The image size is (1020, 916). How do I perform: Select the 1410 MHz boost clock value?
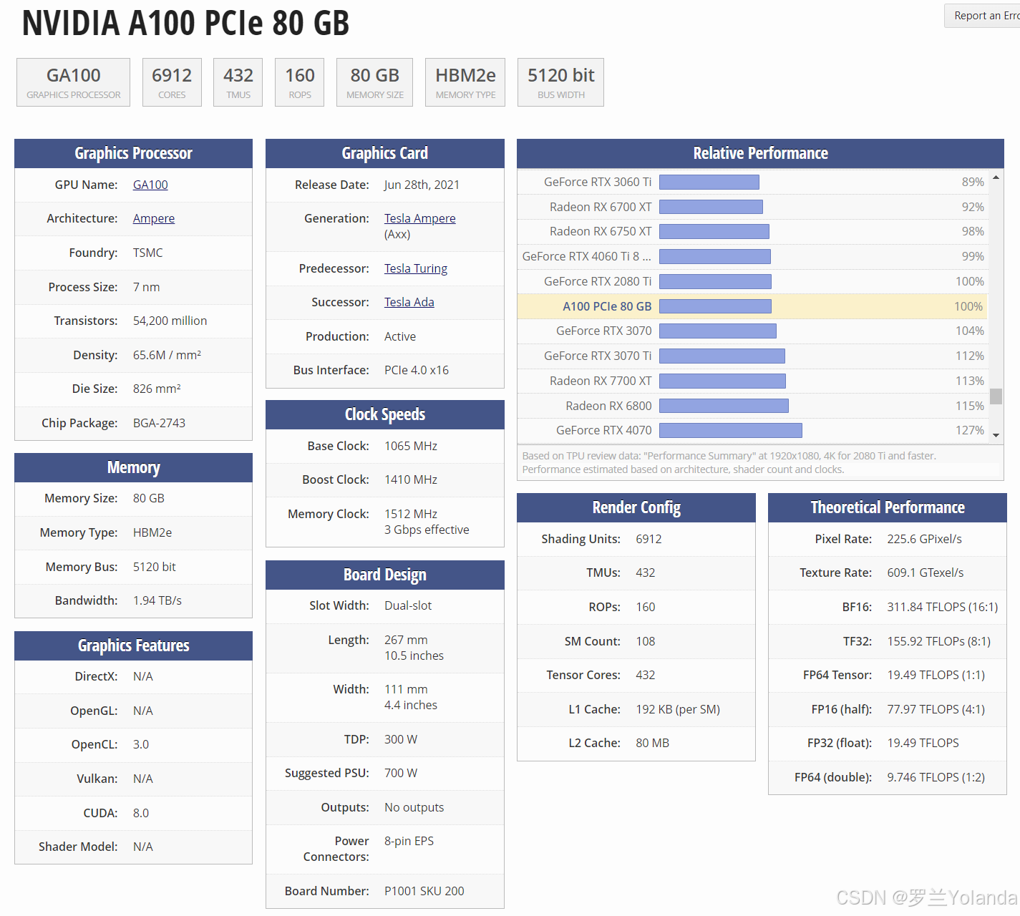pyautogui.click(x=411, y=479)
